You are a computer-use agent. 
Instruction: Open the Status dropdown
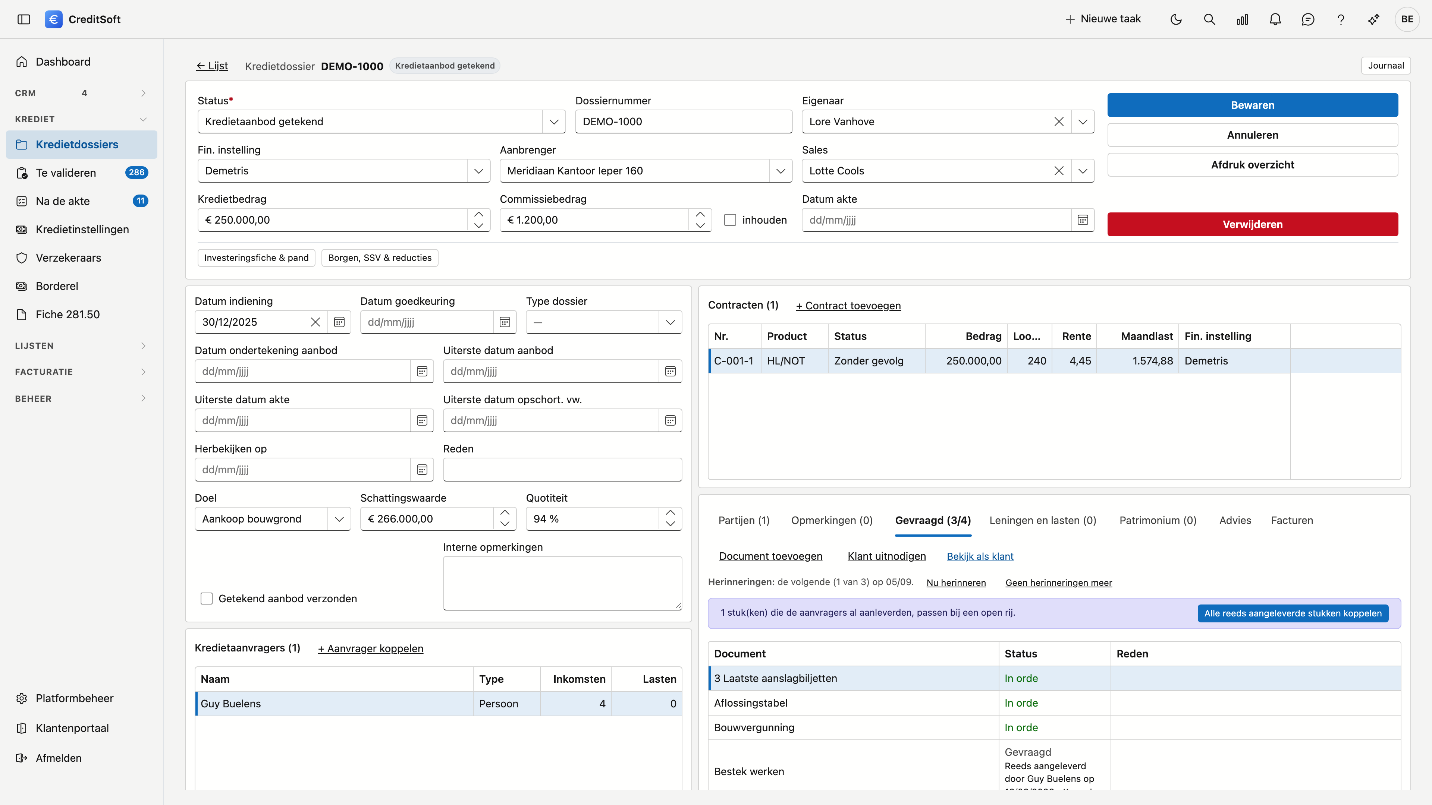tap(381, 121)
